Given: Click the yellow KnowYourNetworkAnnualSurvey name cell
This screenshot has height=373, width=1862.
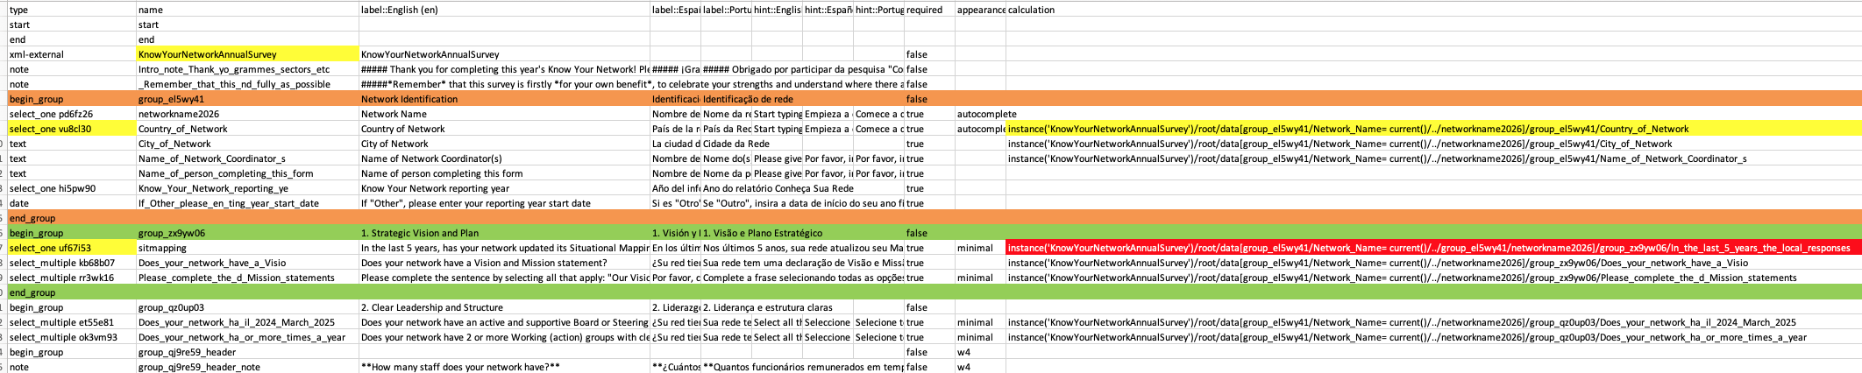Looking at the screenshot, I should 247,54.
